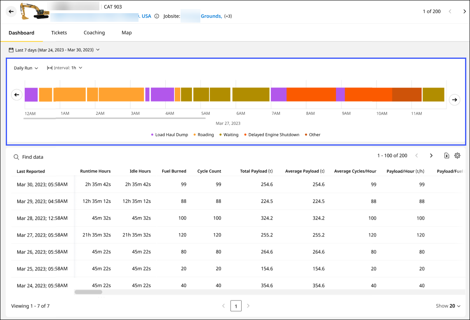Switch to the Tickets tab
Image resolution: width=470 pixels, height=320 pixels.
tap(59, 33)
